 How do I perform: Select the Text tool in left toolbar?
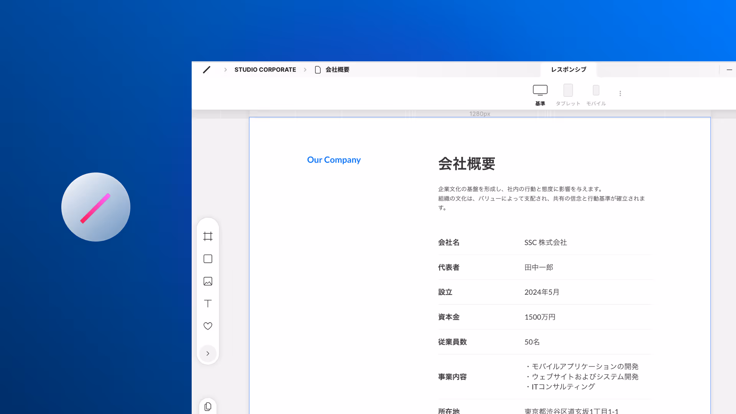tap(208, 304)
